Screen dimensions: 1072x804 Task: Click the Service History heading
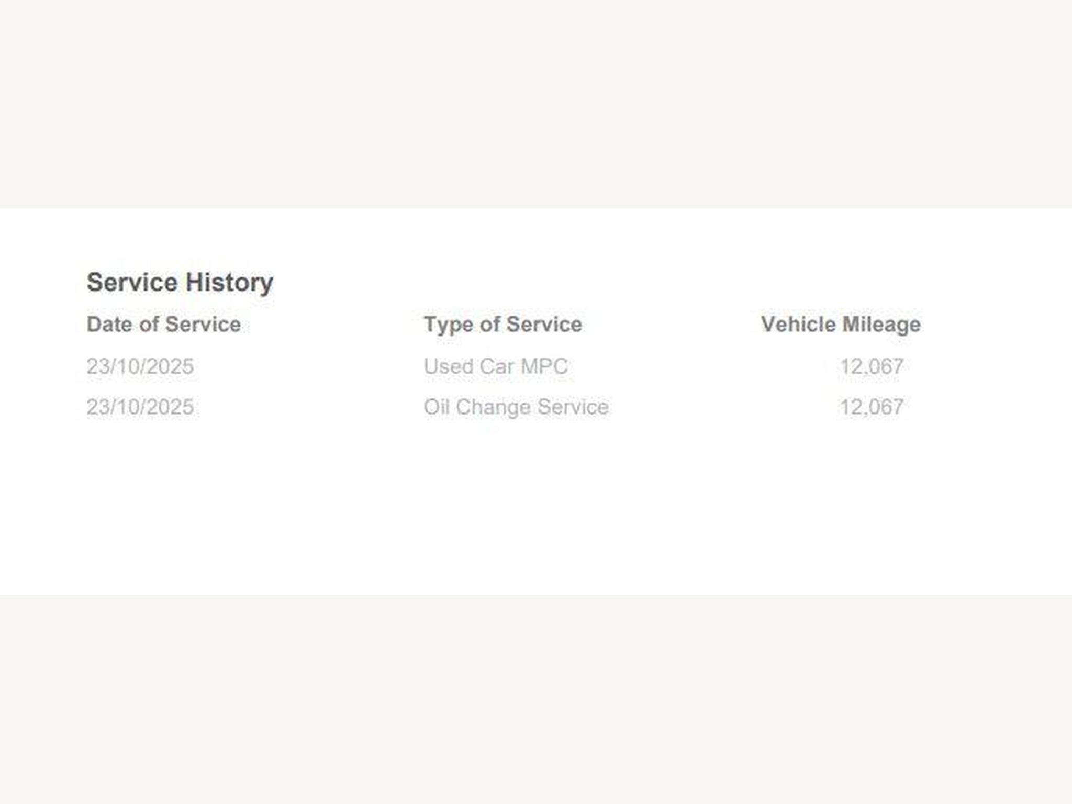pyautogui.click(x=180, y=283)
